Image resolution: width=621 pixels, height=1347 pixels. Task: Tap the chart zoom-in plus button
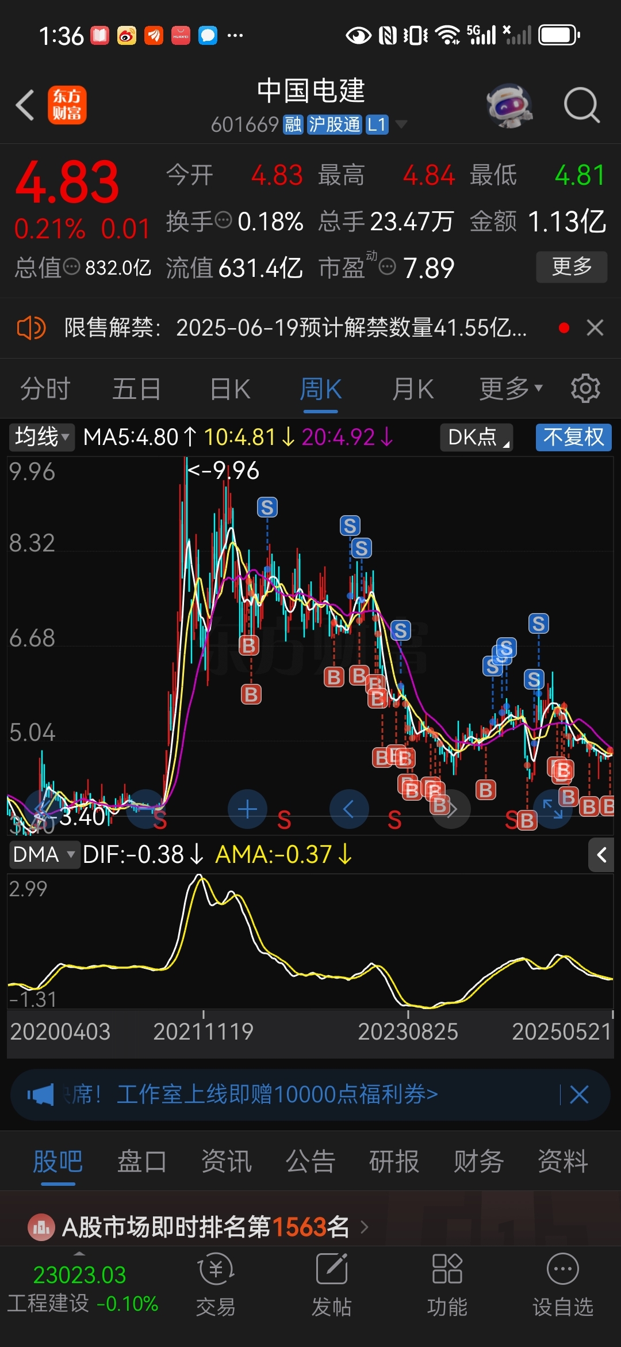247,809
